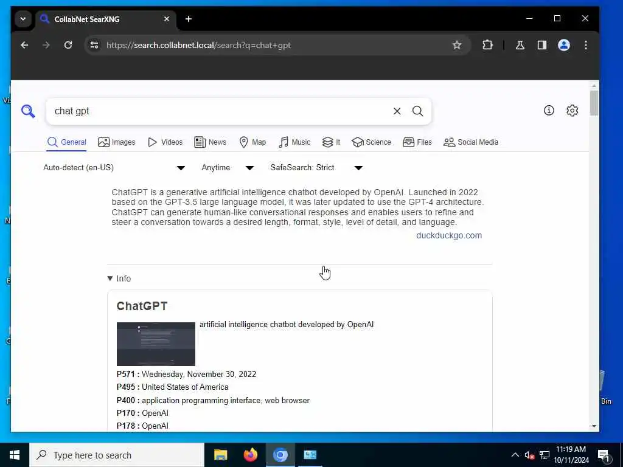Click 'P400 : application programming interface' row
This screenshot has width=623, height=467.
coord(213,400)
